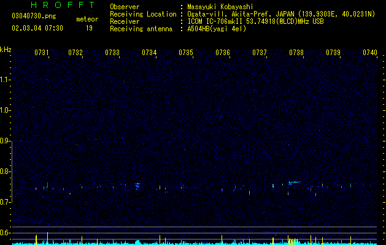Click the gray frequency range bar on the axis

pos(12,172)
